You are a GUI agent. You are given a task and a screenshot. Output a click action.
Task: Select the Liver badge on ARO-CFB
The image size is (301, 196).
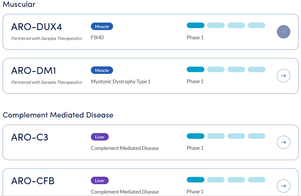click(100, 181)
